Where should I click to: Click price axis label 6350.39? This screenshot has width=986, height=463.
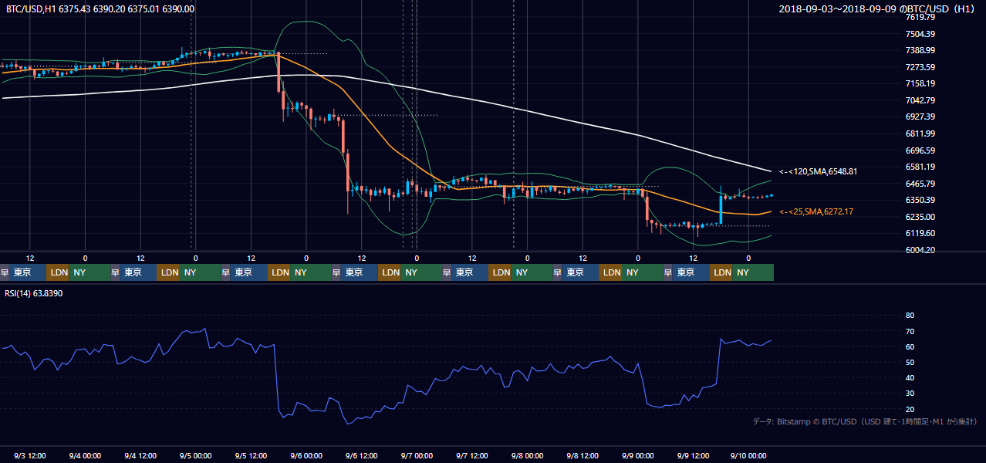point(920,200)
